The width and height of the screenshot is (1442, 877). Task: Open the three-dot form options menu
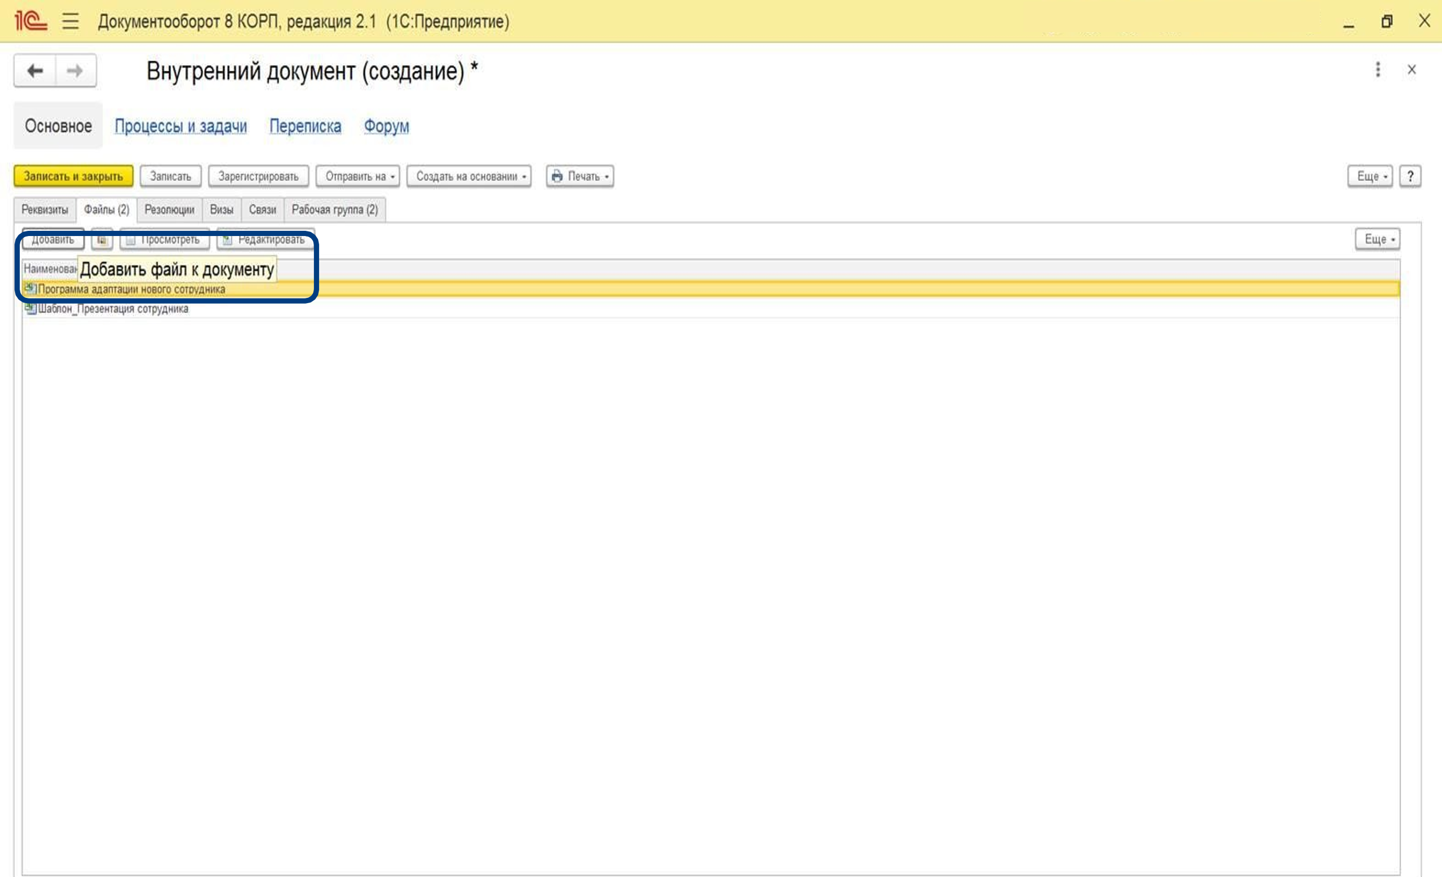point(1378,70)
